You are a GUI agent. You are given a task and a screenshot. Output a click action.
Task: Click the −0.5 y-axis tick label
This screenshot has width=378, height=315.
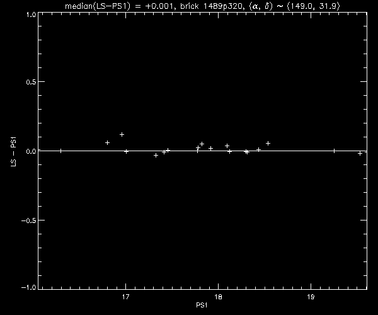pos(29,220)
